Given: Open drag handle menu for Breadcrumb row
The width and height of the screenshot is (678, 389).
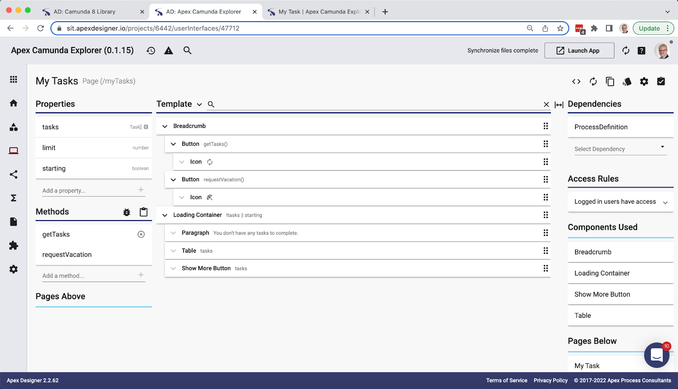Looking at the screenshot, I should click(546, 126).
